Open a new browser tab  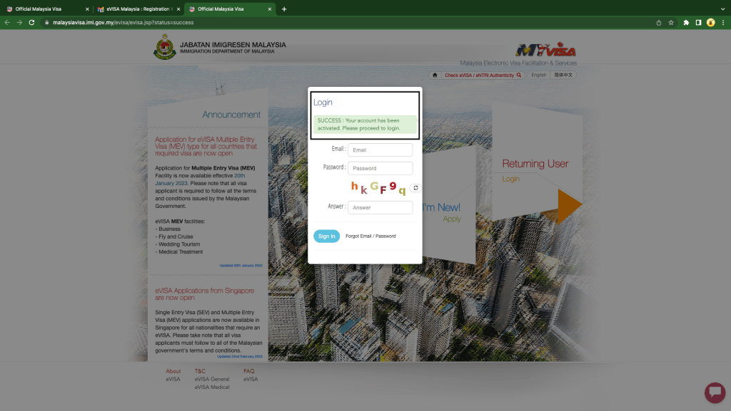tap(284, 9)
